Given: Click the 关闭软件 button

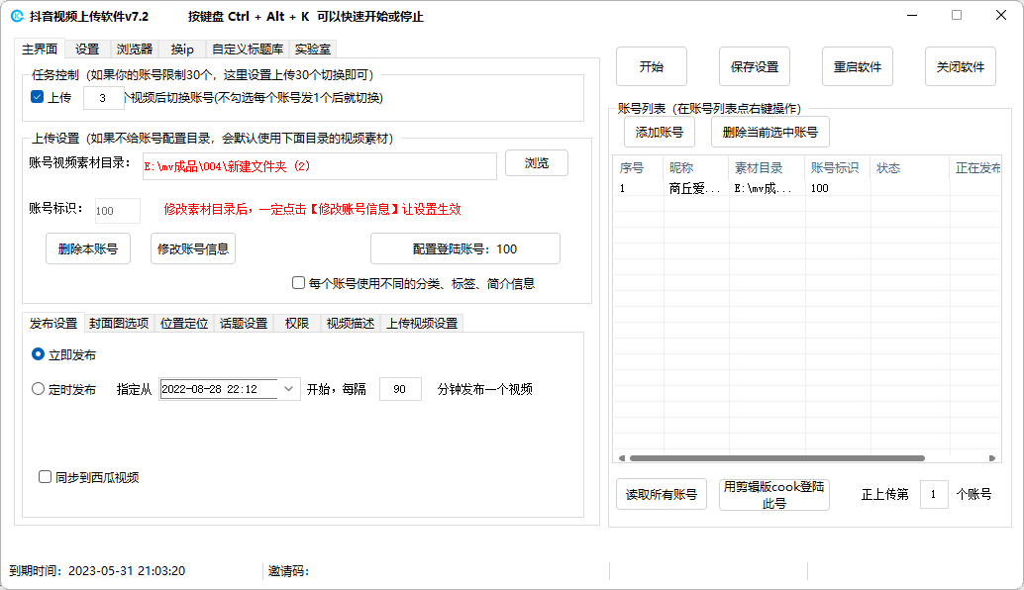Looking at the screenshot, I should click(x=961, y=66).
